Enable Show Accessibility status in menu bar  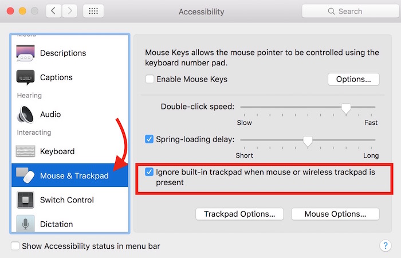[15, 247]
